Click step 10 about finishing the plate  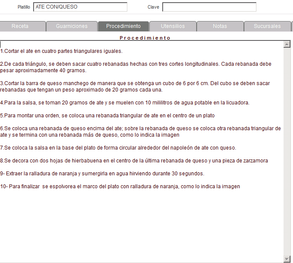point(120,187)
